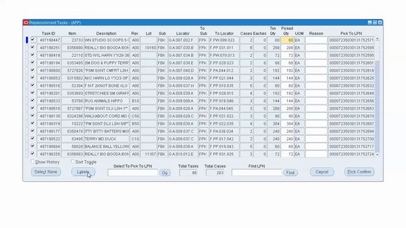Viewport: 406px width, 228px height.
Task: Select Task ID cell 487198533
Action: pyautogui.click(x=49, y=101)
